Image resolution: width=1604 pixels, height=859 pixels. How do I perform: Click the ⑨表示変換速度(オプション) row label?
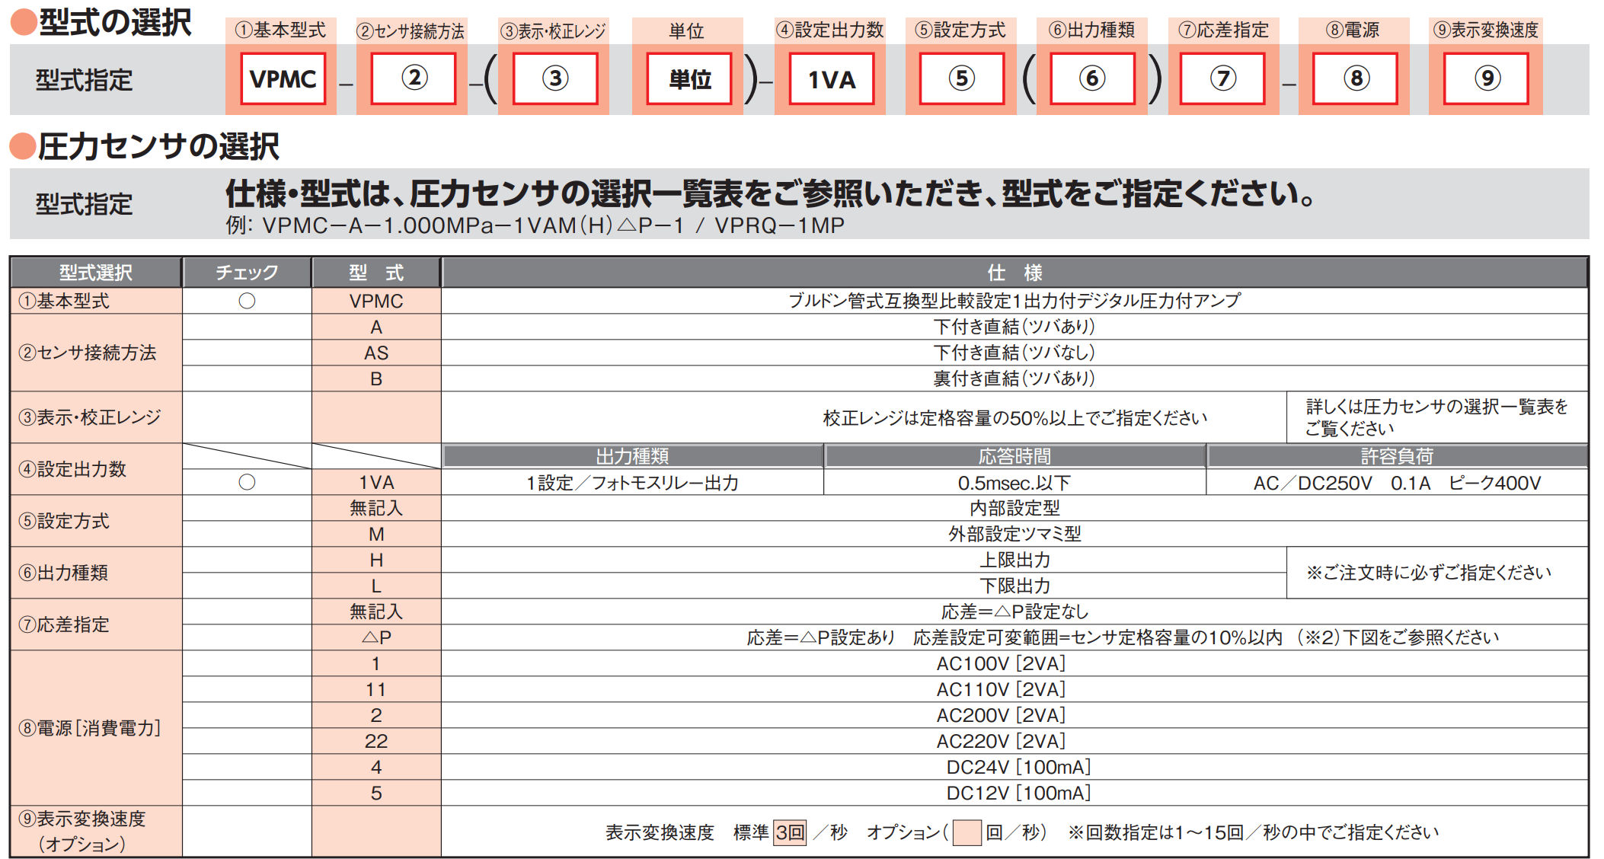[x=96, y=832]
